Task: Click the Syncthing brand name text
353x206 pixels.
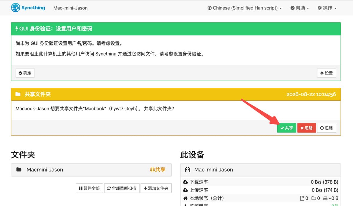Action: [x=33, y=8]
